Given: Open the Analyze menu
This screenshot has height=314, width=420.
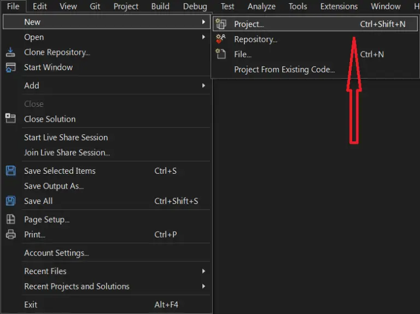Looking at the screenshot, I should tap(261, 6).
